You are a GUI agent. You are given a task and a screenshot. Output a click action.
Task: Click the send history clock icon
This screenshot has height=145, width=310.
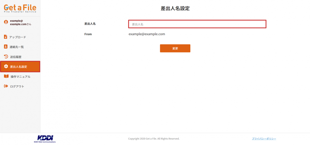[x=6, y=56]
